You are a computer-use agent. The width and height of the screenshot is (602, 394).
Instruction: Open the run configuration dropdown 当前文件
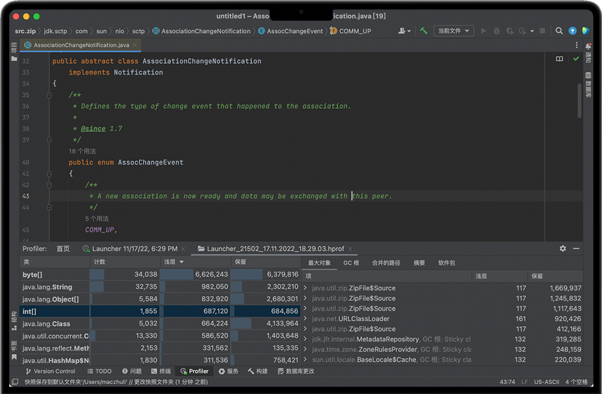[x=453, y=31]
